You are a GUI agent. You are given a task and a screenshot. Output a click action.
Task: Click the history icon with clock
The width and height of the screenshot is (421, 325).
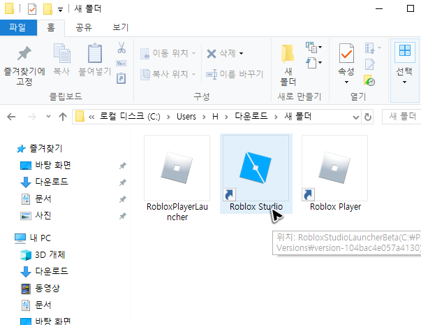[x=369, y=80]
